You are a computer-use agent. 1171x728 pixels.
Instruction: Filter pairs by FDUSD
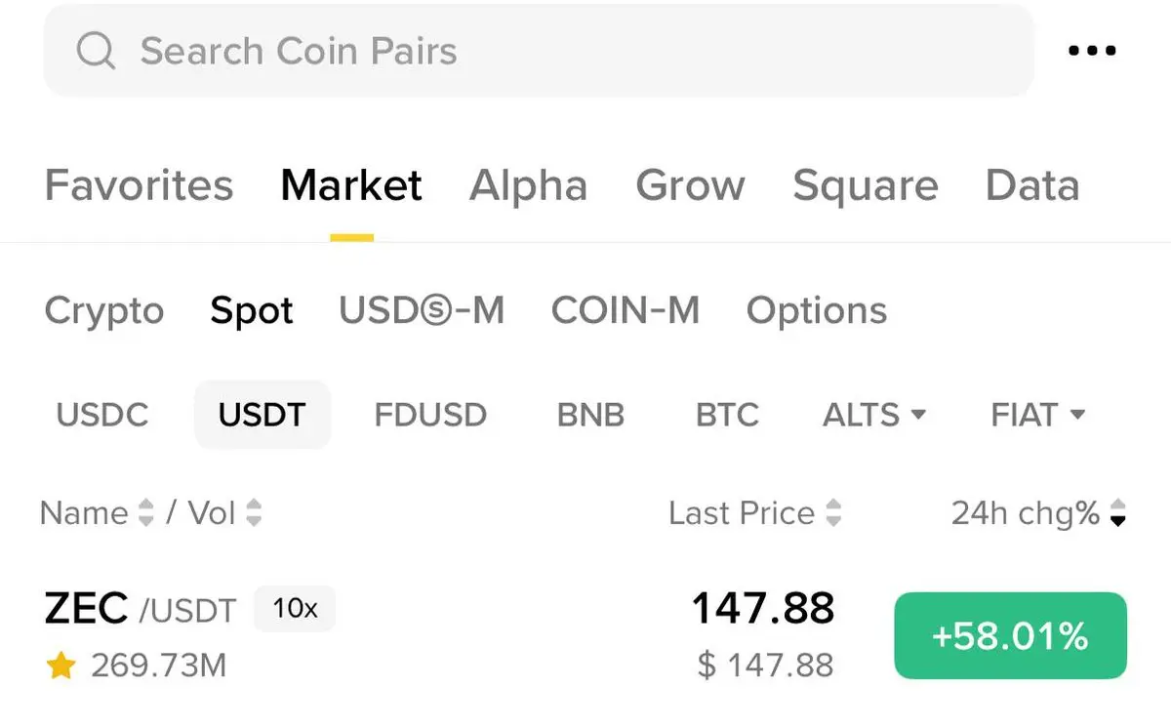430,415
